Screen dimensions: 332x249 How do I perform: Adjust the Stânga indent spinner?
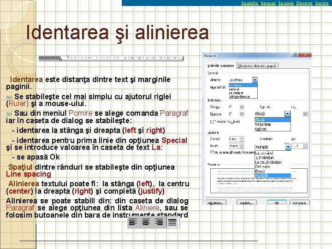click(x=242, y=107)
